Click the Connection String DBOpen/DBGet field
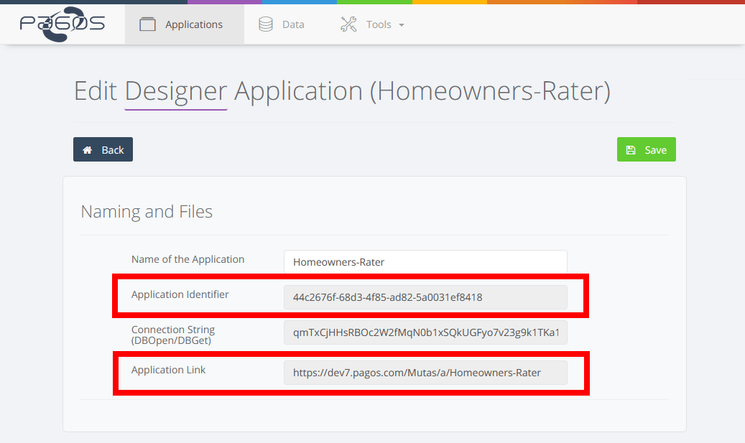The height and width of the screenshot is (443, 745). point(425,332)
